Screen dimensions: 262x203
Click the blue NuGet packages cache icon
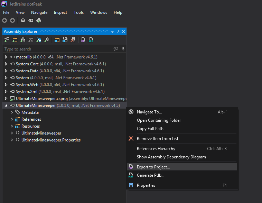39,40
